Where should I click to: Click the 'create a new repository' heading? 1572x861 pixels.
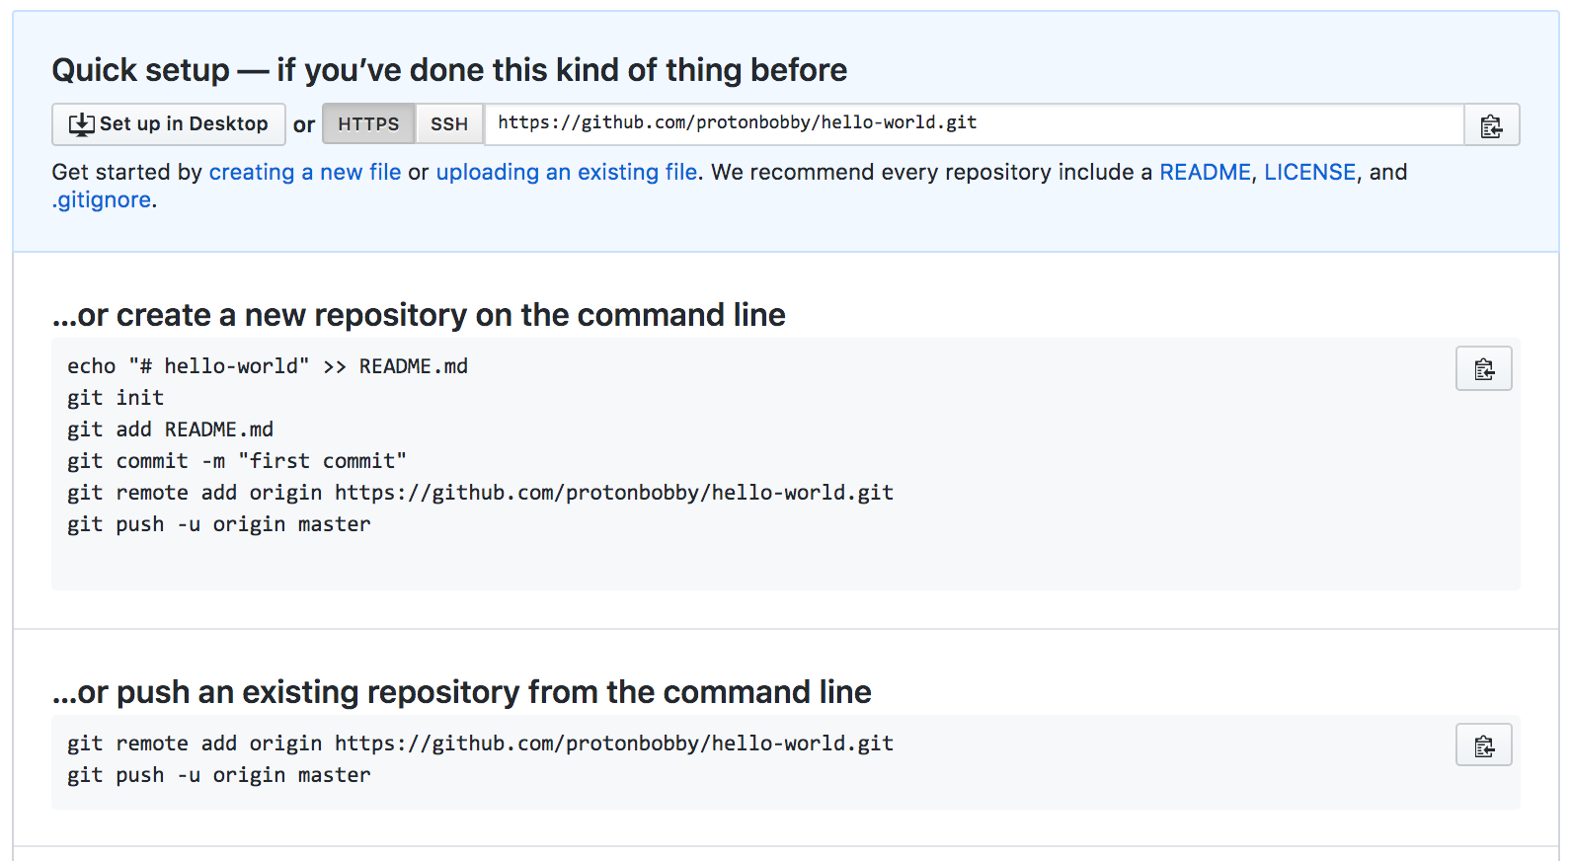click(x=419, y=315)
